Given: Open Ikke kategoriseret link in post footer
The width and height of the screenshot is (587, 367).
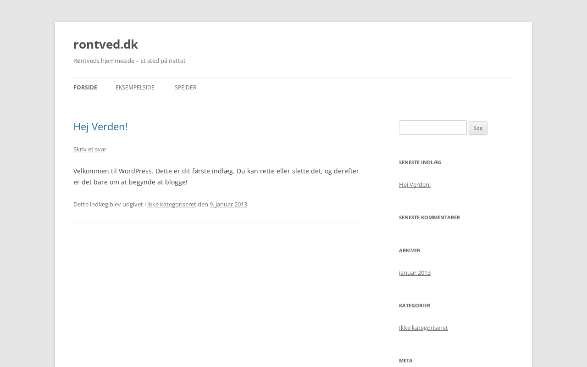Looking at the screenshot, I should point(172,204).
